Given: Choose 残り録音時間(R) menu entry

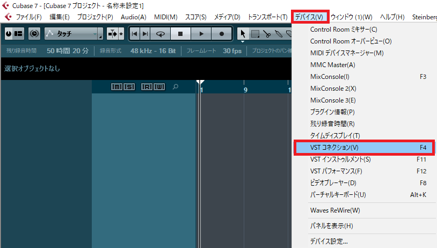Looking at the screenshot, I should [364, 123].
